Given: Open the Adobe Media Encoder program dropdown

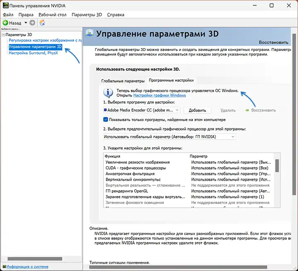Looking at the screenshot, I should pos(142,110).
